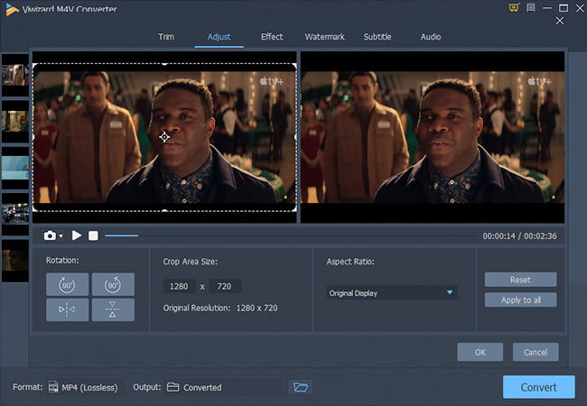Open the Watermark tab
This screenshot has height=406, width=587.
322,37
